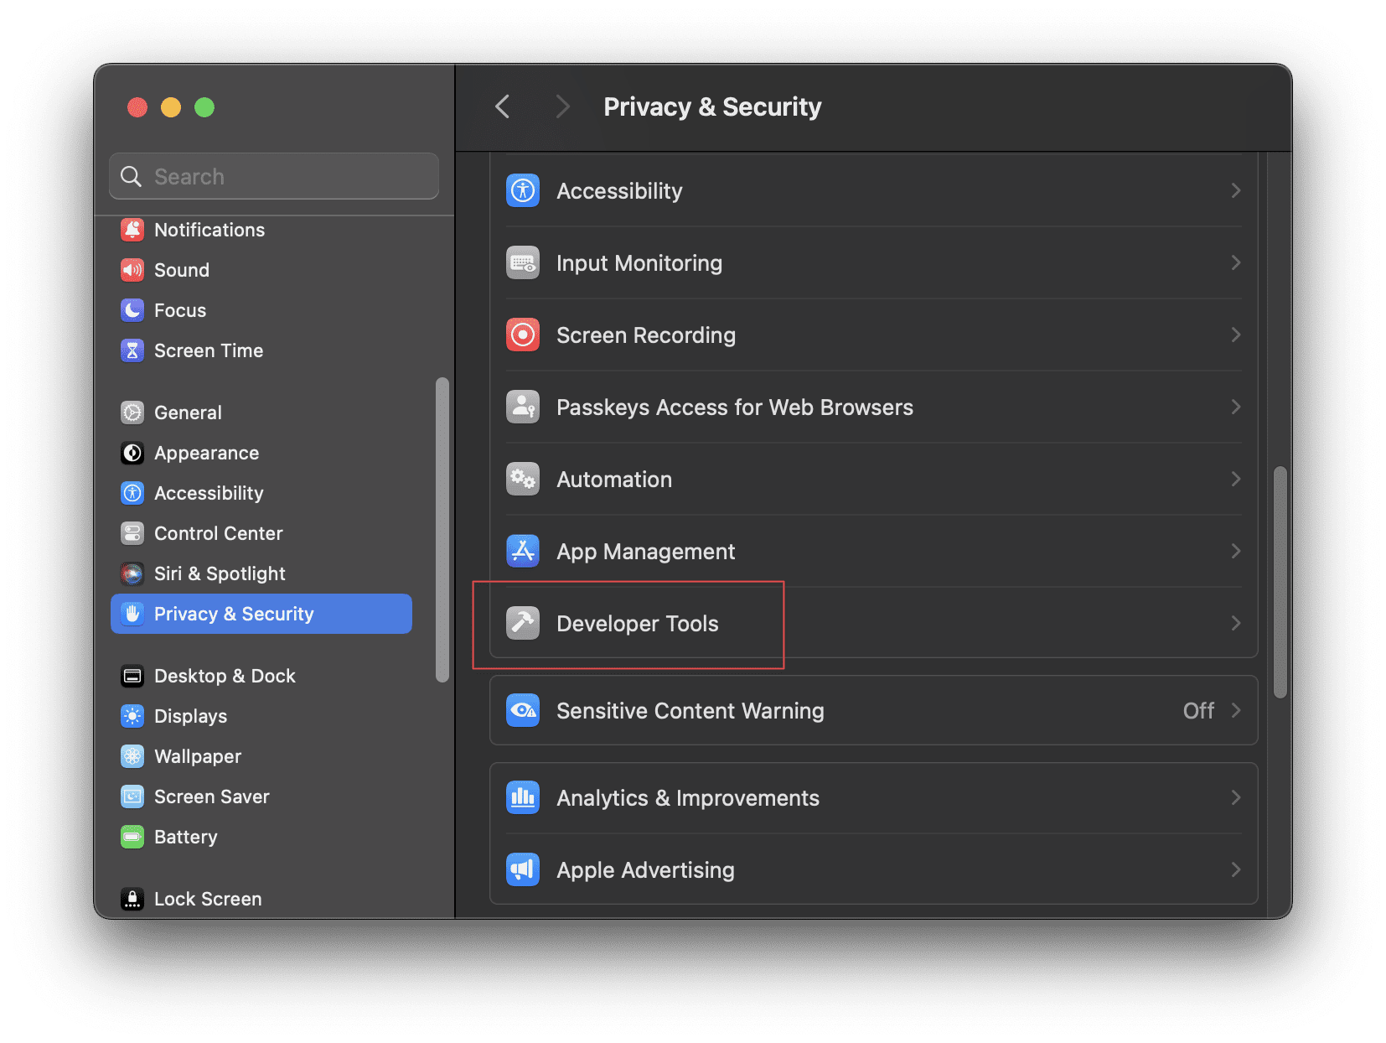Click the App Management icon
1386x1043 pixels.
pyautogui.click(x=523, y=552)
